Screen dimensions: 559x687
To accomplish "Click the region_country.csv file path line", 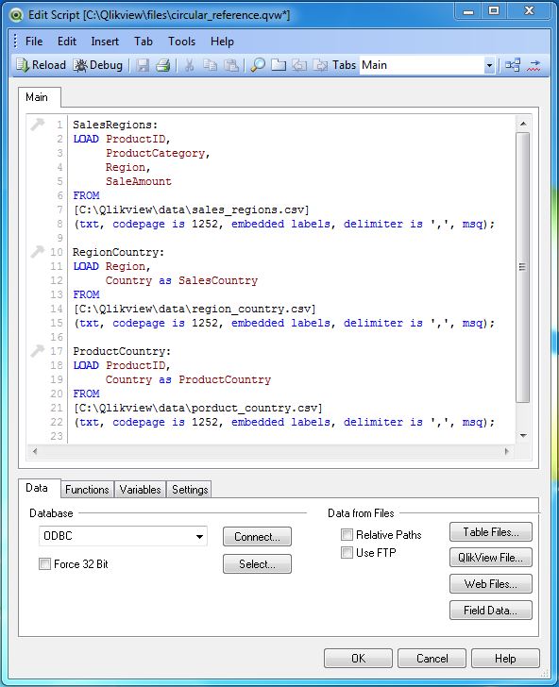I will coord(195,309).
